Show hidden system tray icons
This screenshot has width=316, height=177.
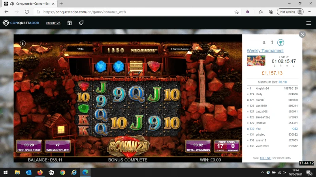262,172
